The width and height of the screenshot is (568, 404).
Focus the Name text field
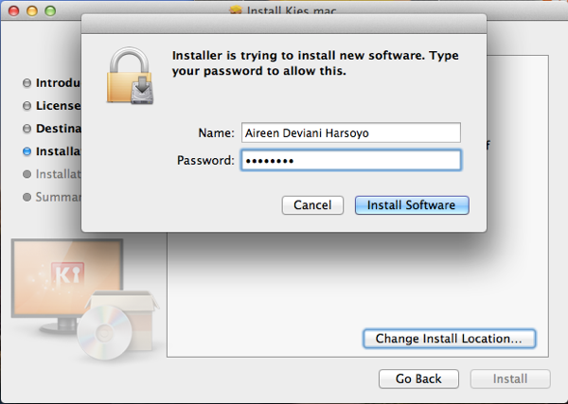tap(351, 132)
